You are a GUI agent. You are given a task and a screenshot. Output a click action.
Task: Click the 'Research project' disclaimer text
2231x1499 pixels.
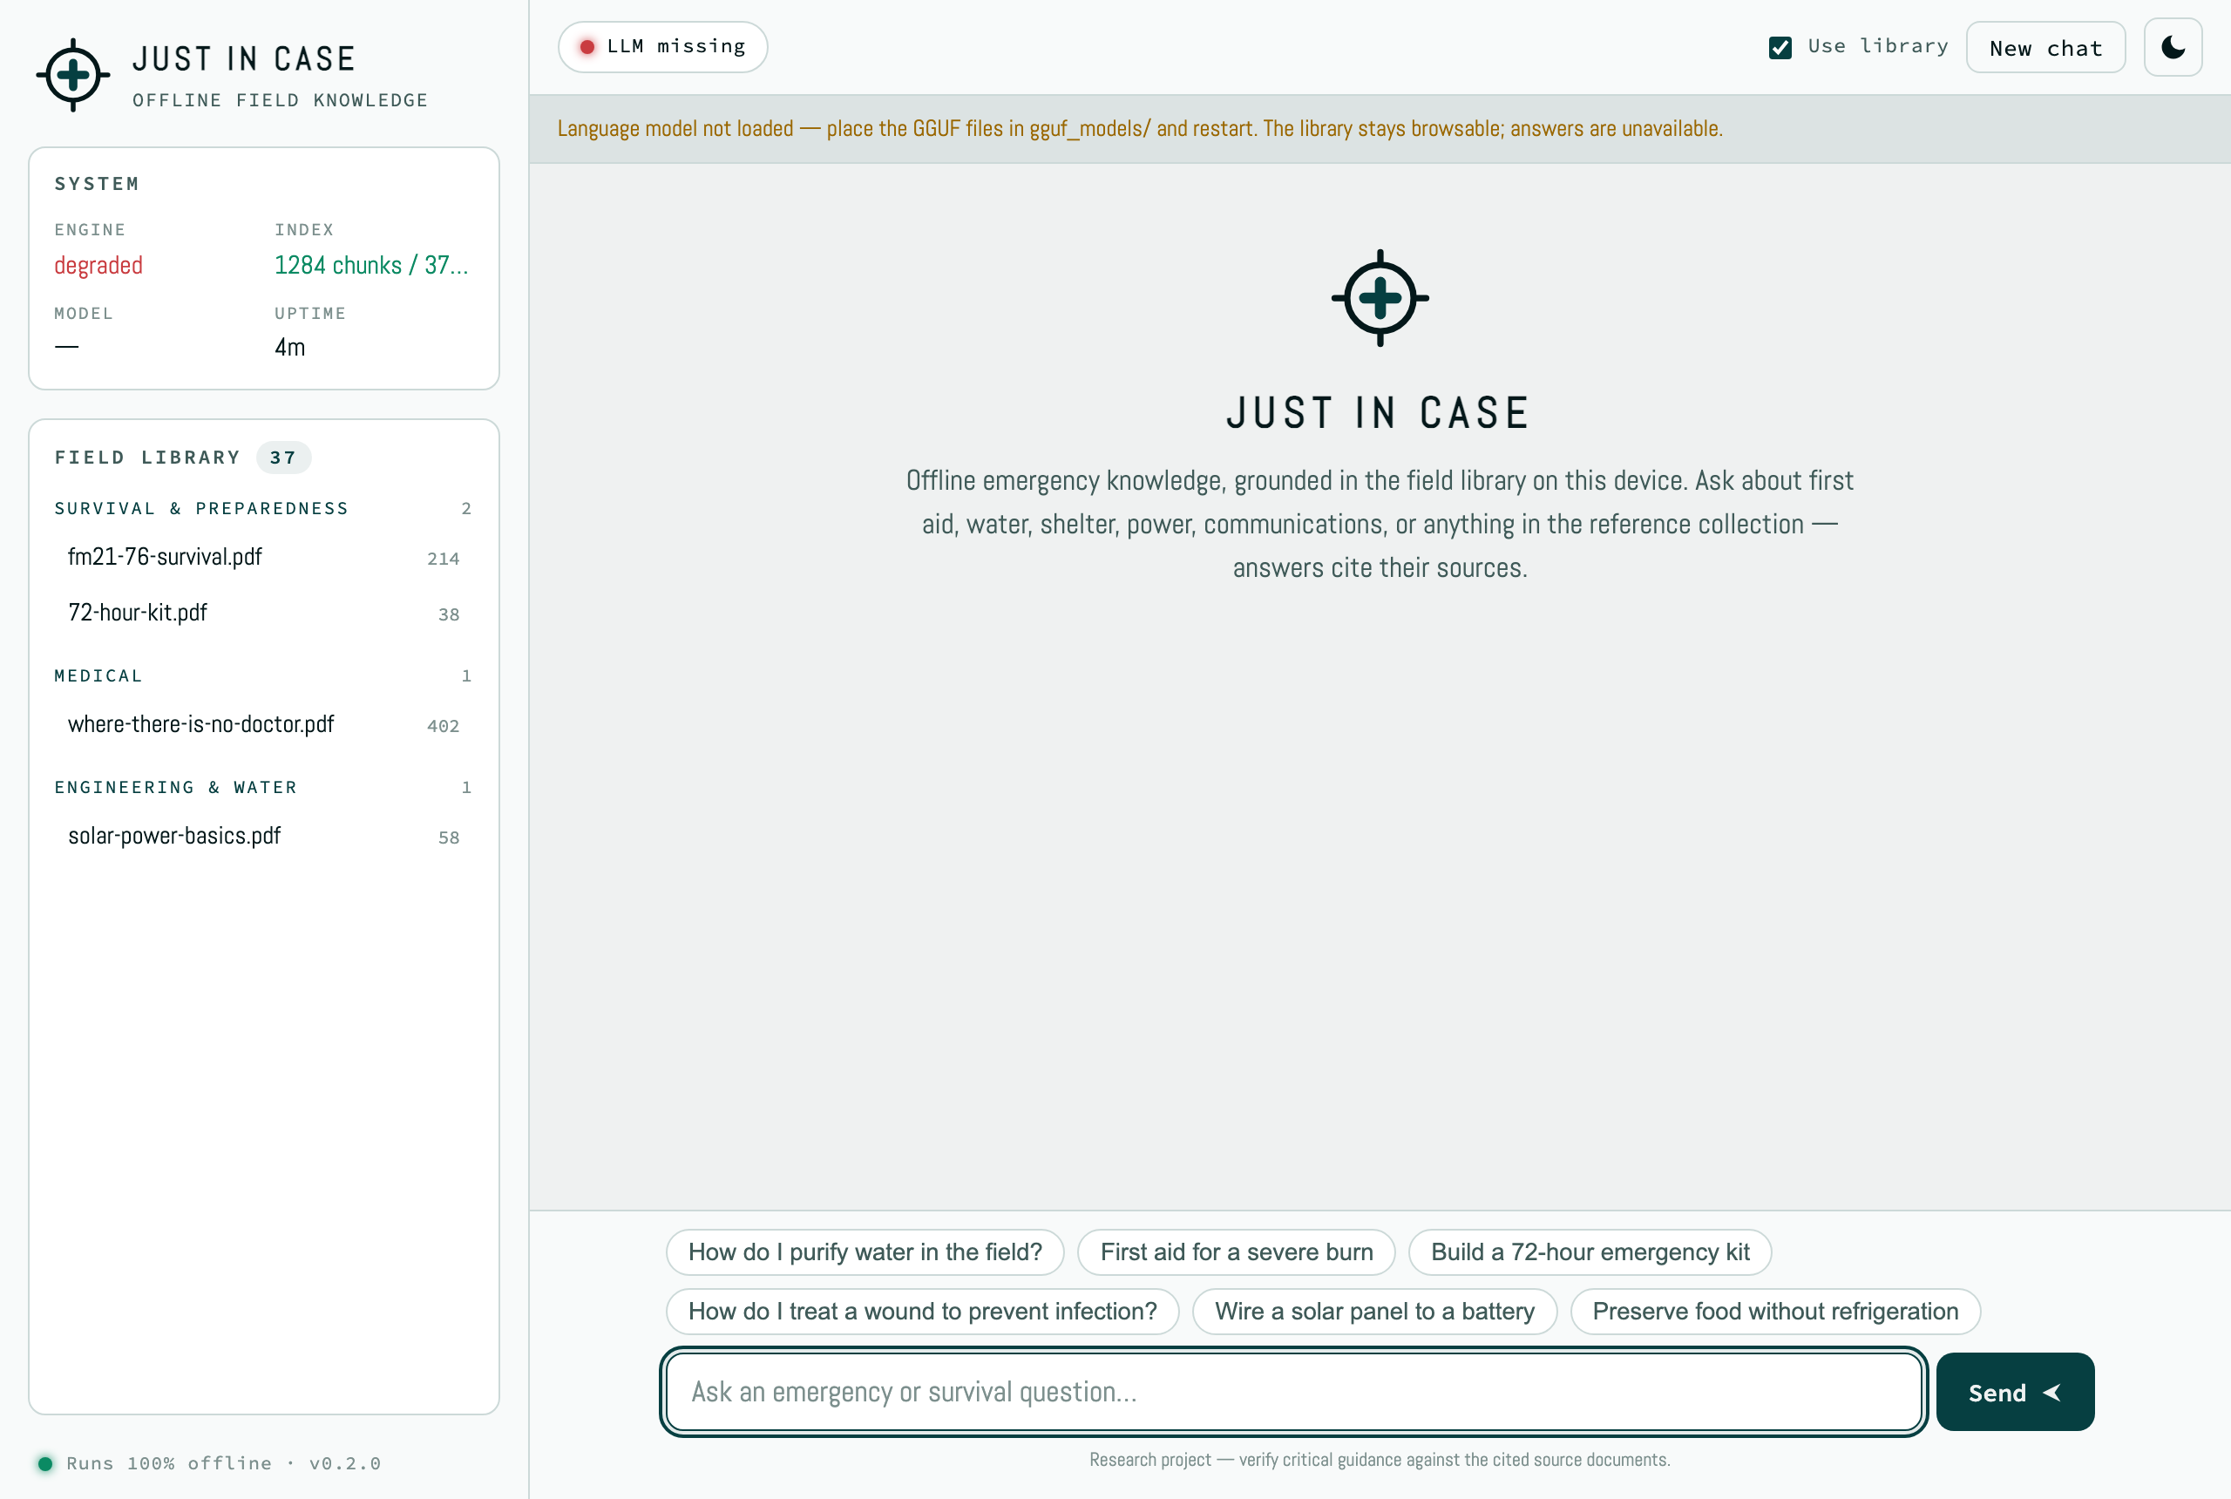(x=1380, y=1460)
